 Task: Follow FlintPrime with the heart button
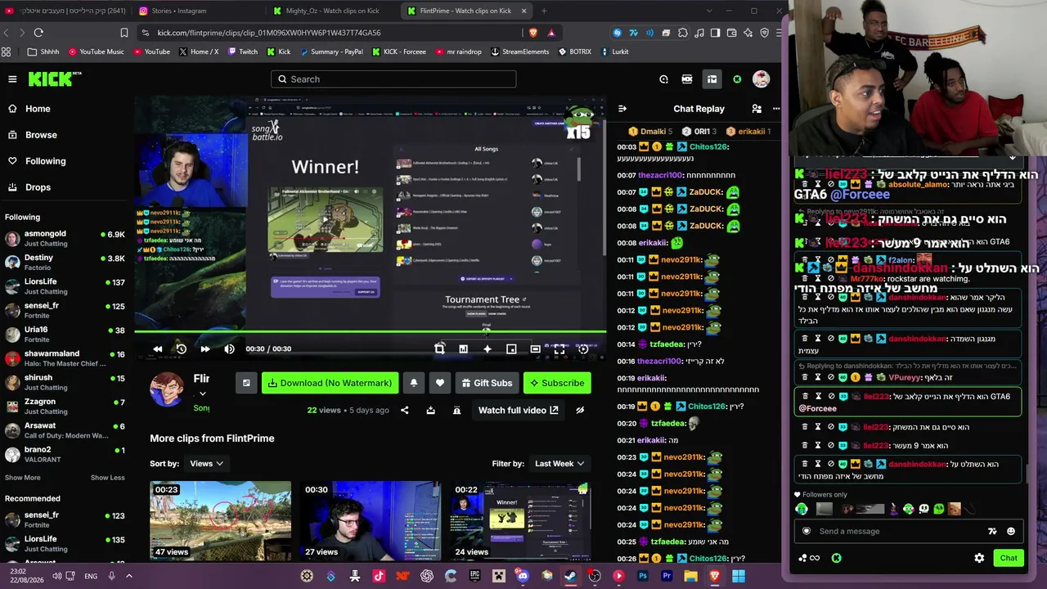point(440,383)
